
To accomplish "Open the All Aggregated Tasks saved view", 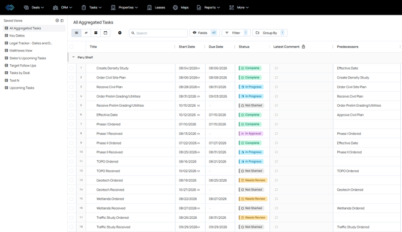I will point(34,28).
